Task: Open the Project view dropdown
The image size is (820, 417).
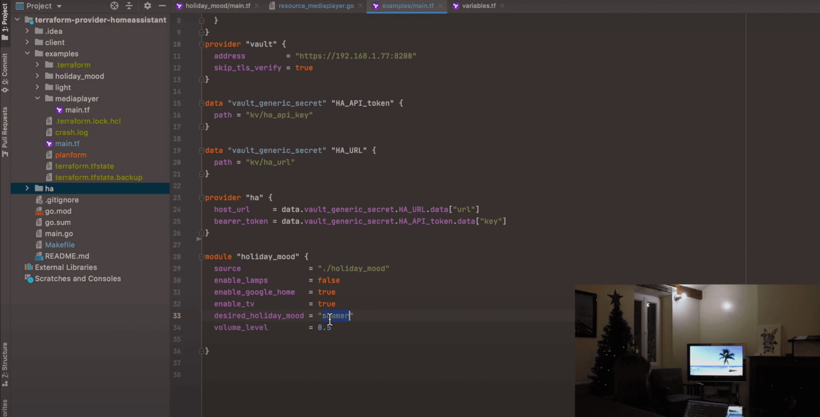Action: (59, 6)
